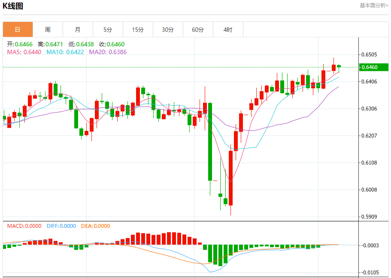The image size is (391, 278).
Task: Open the 5分 interval tab
Action: pyautogui.click(x=108, y=30)
